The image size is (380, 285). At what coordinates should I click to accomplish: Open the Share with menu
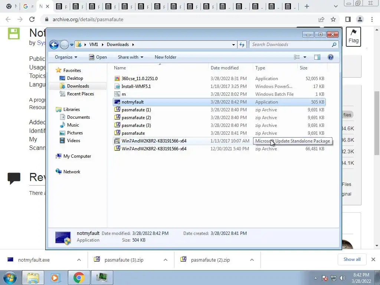[130, 57]
